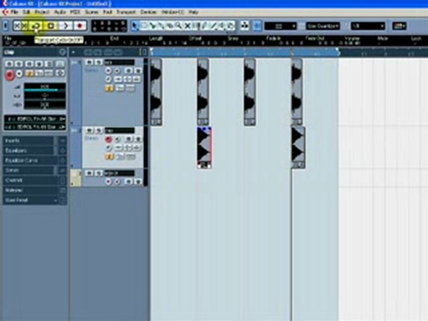428x321 pixels.
Task: Adjust the inspector pan slider
Action: coord(45,95)
